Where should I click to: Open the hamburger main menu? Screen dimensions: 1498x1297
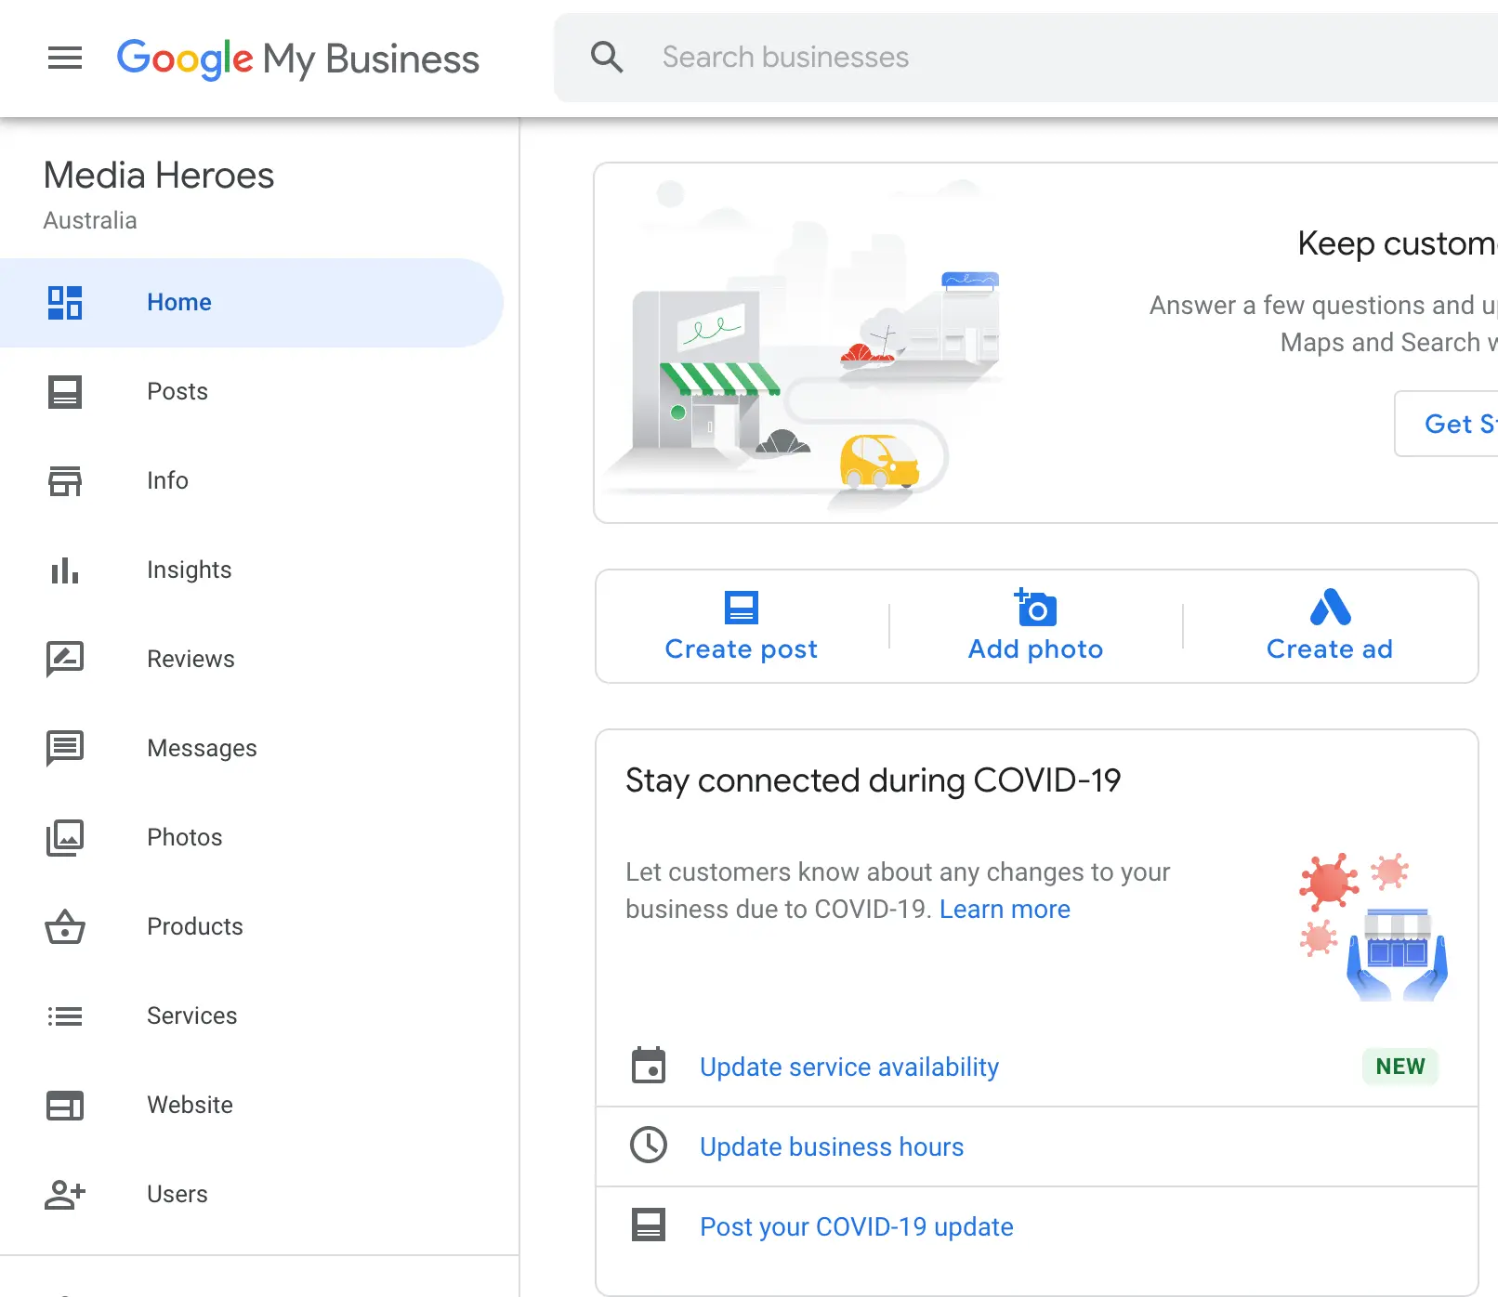pos(65,58)
